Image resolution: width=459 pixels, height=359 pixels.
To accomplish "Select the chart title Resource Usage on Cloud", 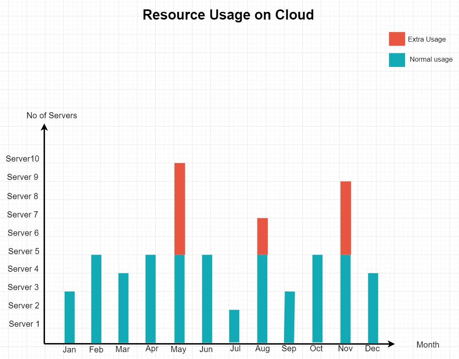I will point(228,15).
